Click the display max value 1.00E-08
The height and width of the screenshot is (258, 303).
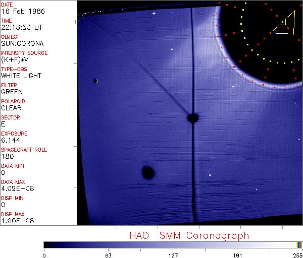[x=16, y=221]
